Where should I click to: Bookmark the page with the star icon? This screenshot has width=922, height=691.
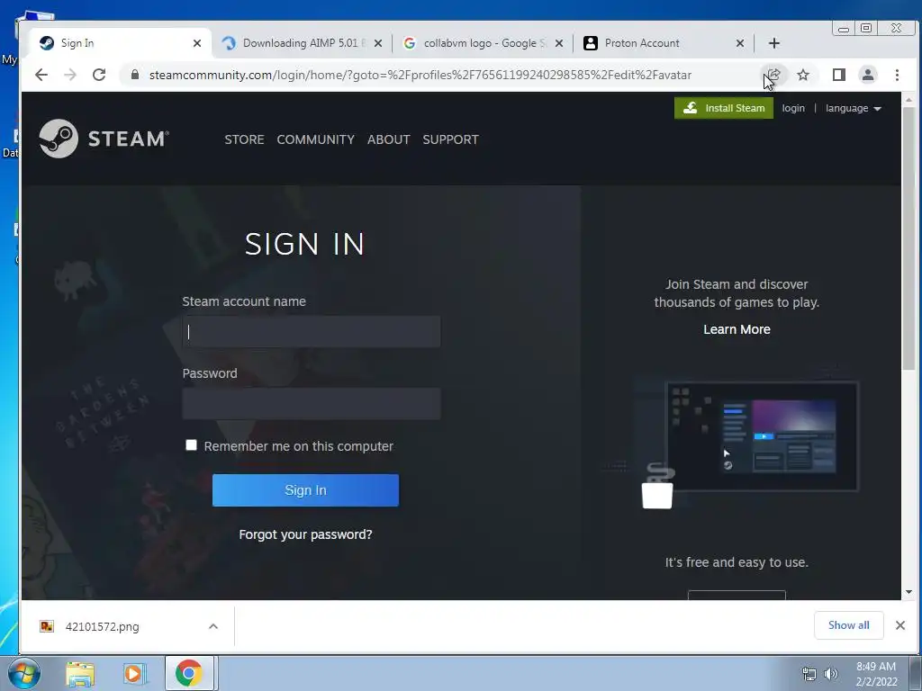[x=802, y=75]
